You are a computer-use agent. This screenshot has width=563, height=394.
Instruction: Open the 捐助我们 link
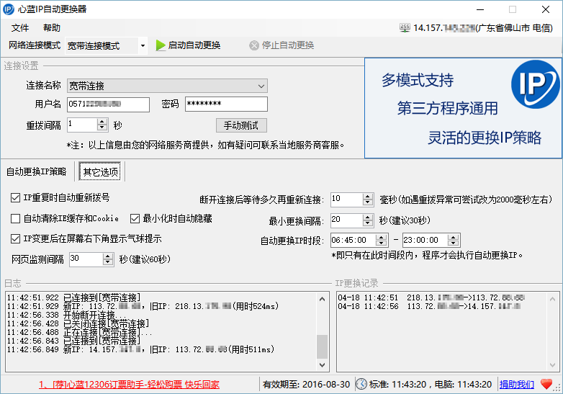pos(517,384)
